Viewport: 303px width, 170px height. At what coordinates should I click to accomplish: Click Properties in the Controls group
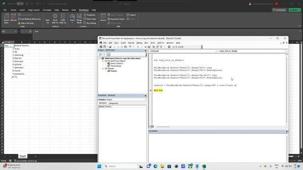point(89,15)
